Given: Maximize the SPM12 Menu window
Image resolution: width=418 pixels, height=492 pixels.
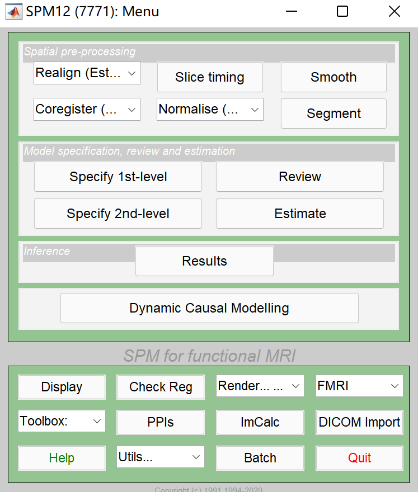Looking at the screenshot, I should click(342, 12).
